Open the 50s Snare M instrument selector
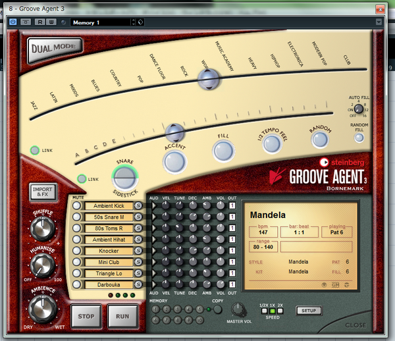This screenshot has height=341, width=395. (x=109, y=217)
